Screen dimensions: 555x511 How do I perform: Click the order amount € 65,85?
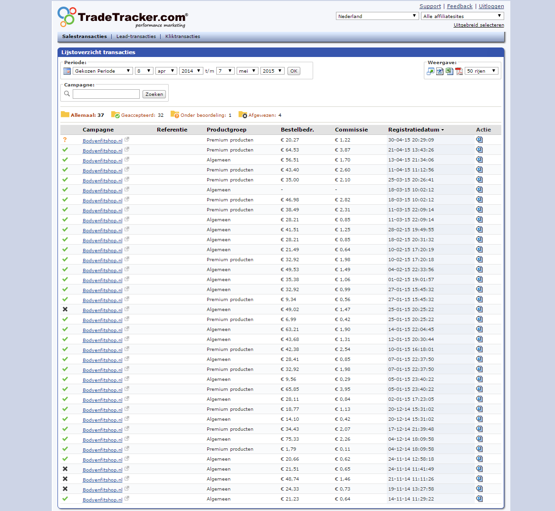(x=289, y=389)
